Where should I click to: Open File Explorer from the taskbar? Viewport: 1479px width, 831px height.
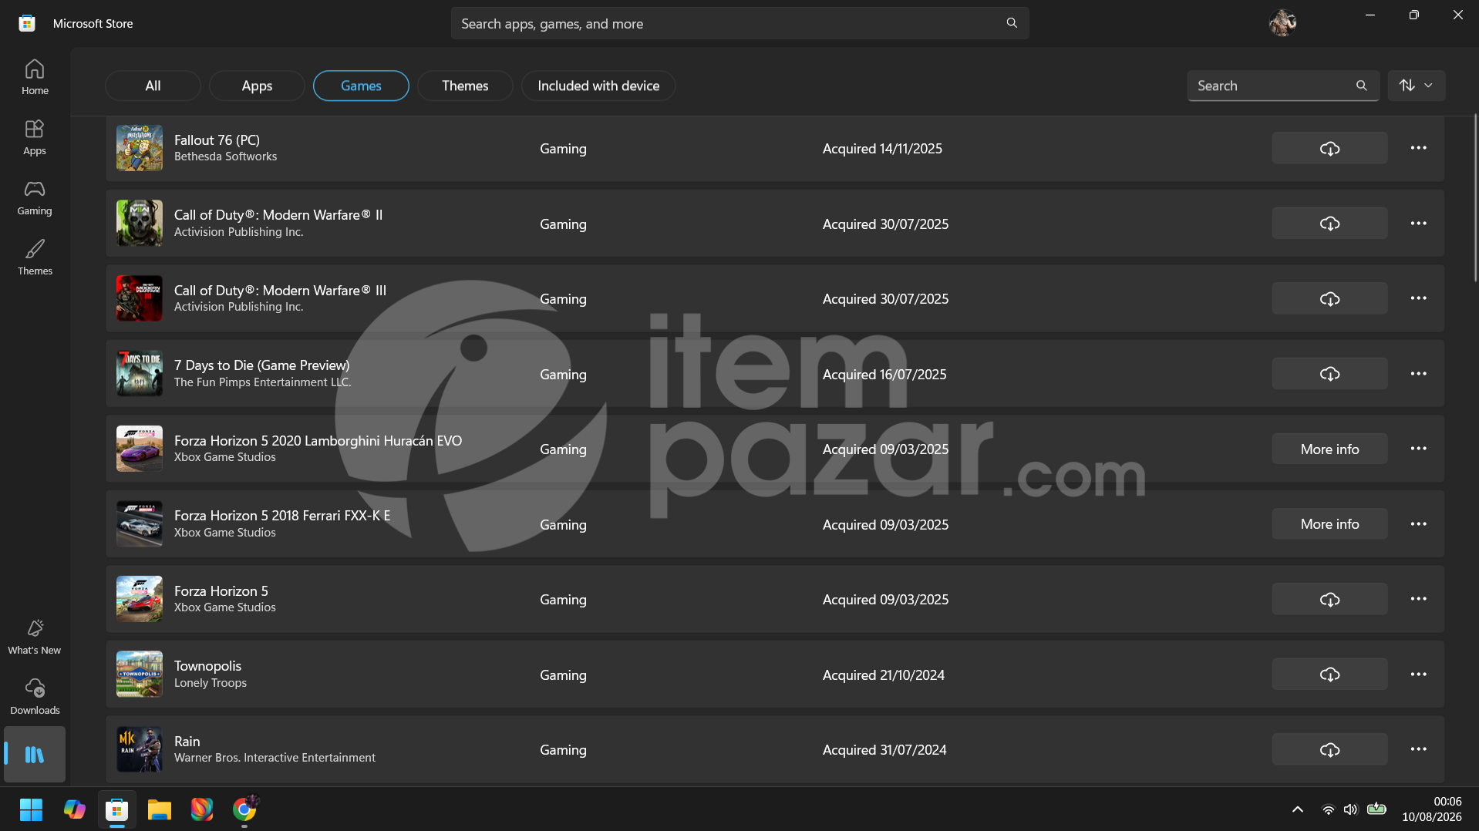(159, 809)
